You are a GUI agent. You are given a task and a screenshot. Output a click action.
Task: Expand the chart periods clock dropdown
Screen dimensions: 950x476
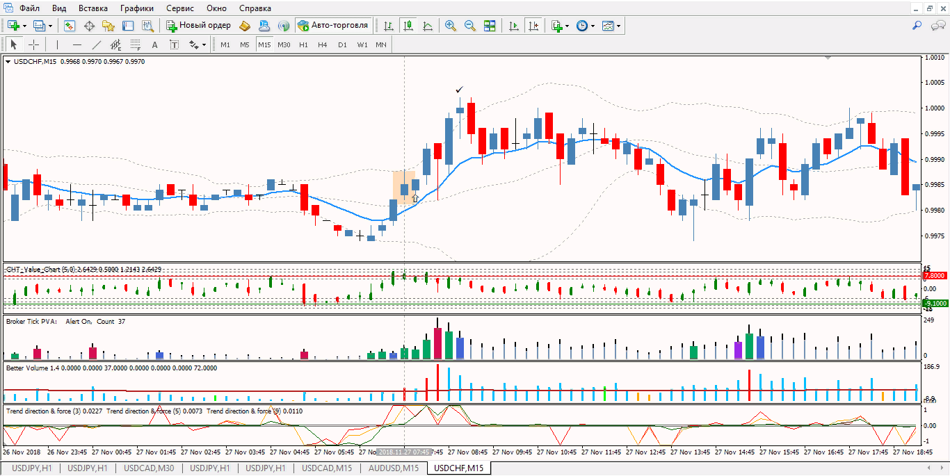point(593,26)
